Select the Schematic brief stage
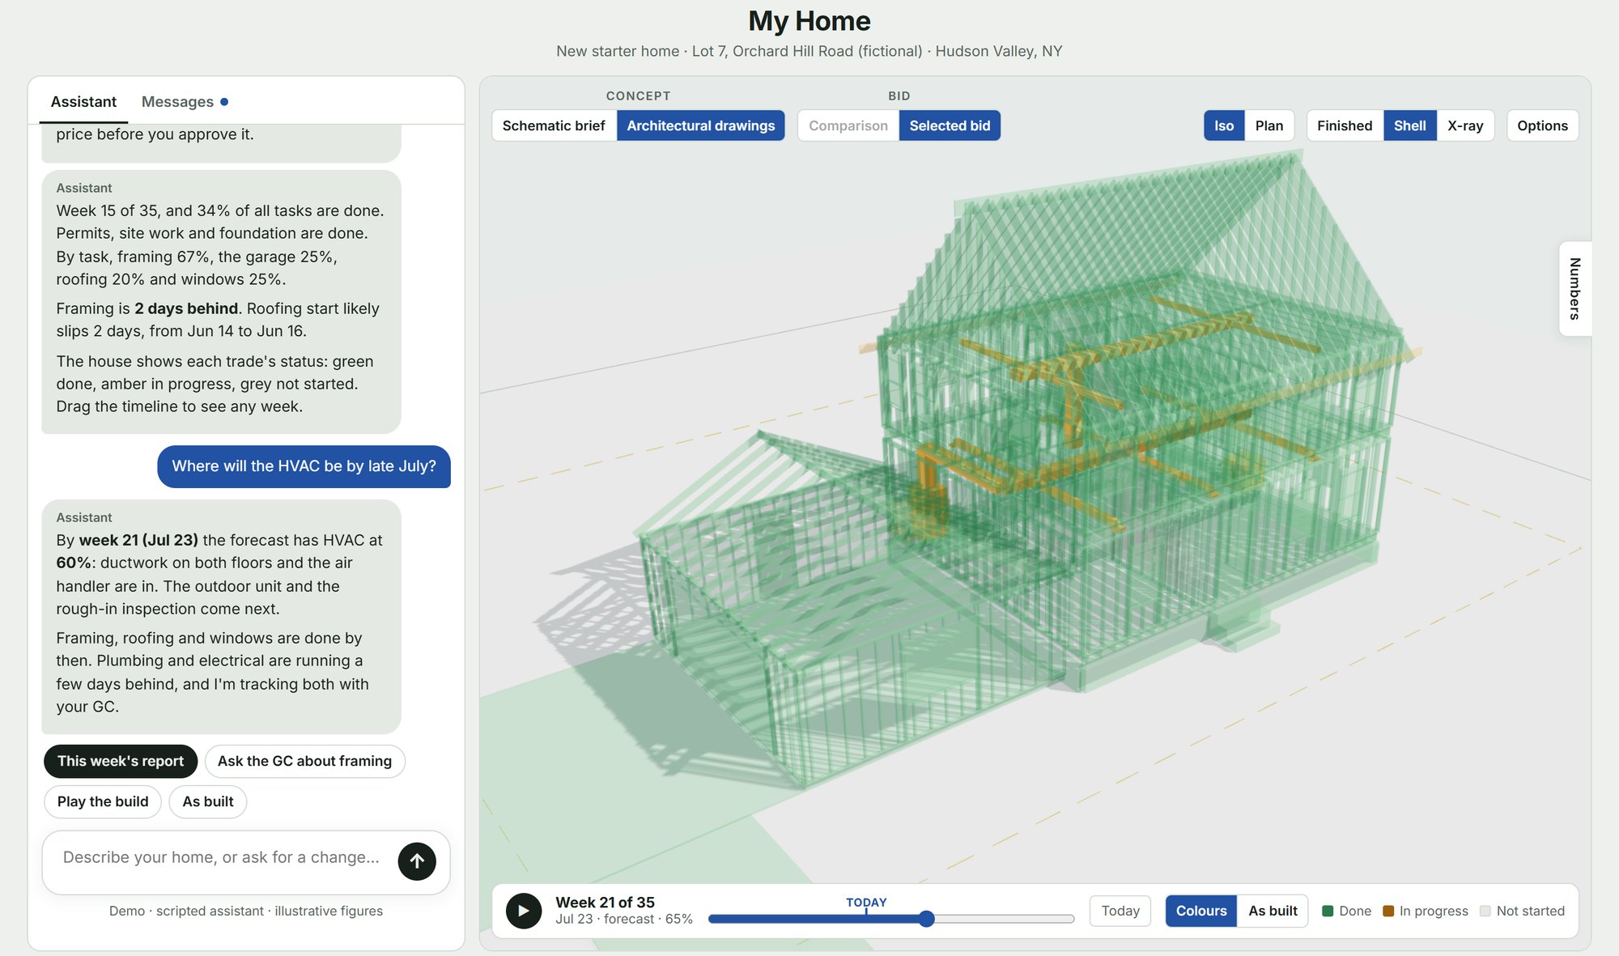Image resolution: width=1619 pixels, height=956 pixels. click(554, 125)
